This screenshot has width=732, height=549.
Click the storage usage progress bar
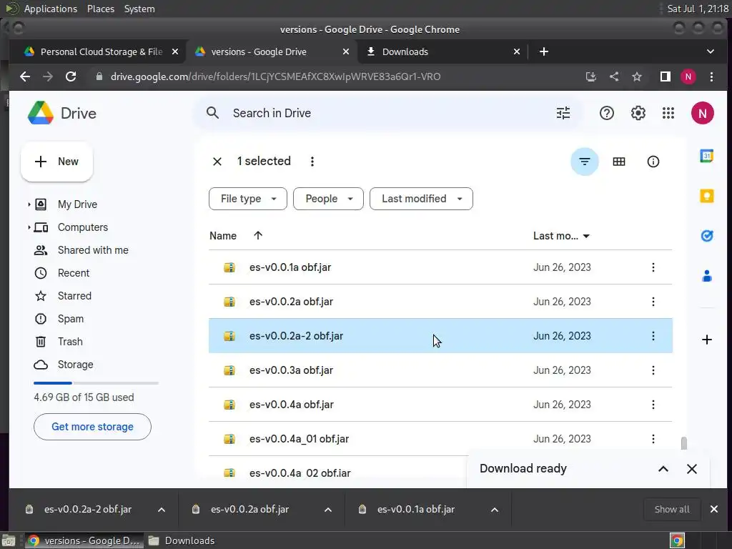coord(97,383)
